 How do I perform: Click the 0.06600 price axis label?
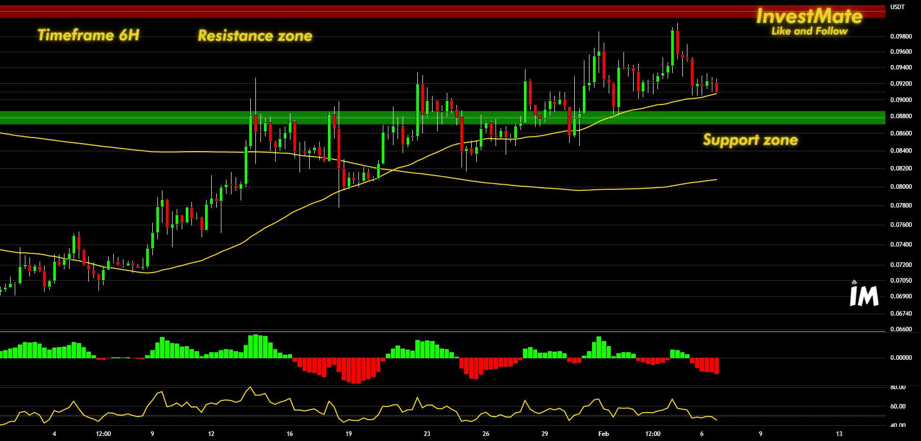(x=901, y=329)
